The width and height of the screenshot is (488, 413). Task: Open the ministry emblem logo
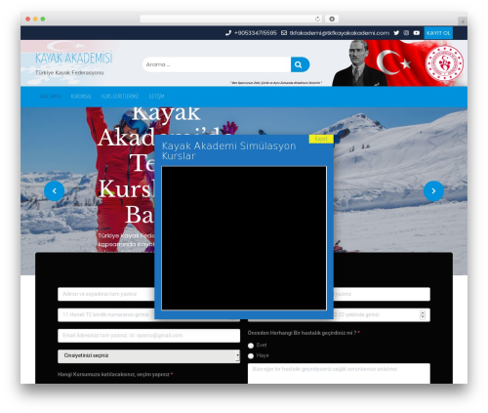pyautogui.click(x=445, y=63)
